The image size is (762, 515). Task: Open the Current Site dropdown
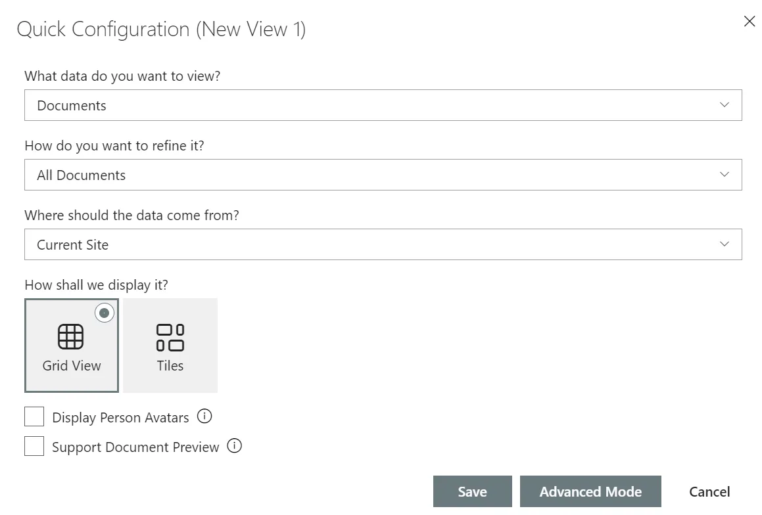pos(383,244)
